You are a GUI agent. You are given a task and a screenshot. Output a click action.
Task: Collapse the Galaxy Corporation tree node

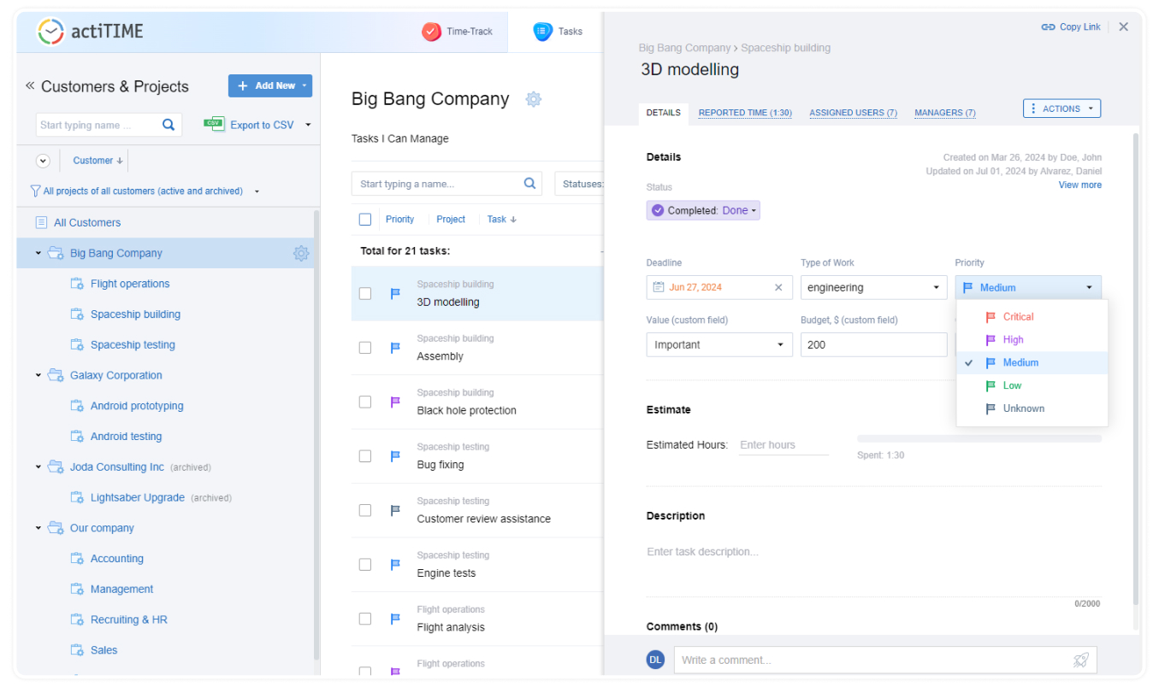tap(38, 375)
